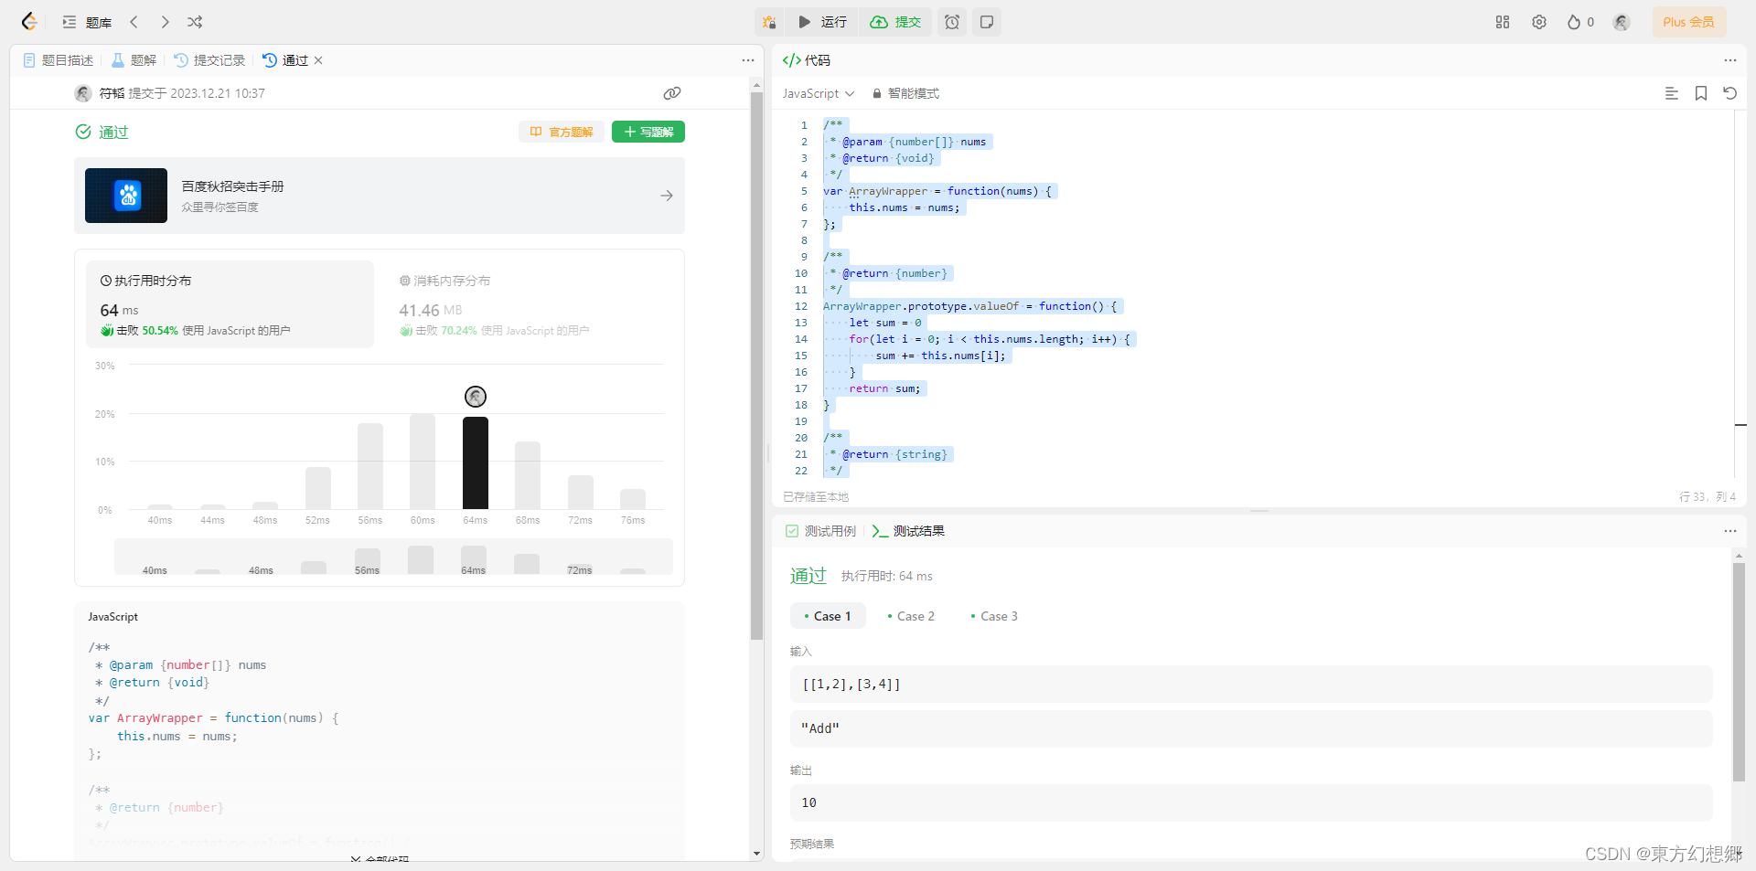Reset code with the undo icon
This screenshot has height=871, width=1756.
coord(1730,93)
